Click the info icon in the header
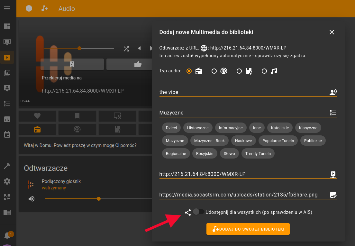The height and width of the screenshot is (246, 355). coord(29,8)
